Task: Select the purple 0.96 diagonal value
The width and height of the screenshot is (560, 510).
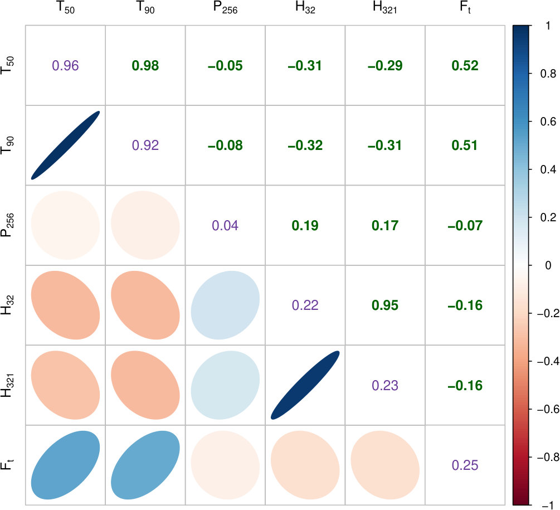Action: 65,66
